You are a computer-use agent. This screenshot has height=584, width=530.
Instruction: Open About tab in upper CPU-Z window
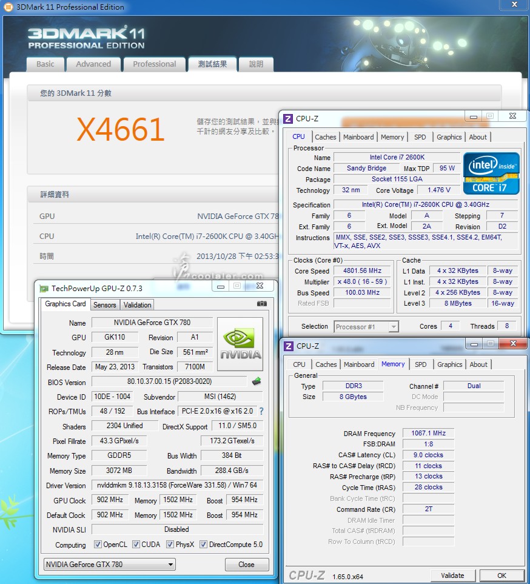tap(478, 137)
